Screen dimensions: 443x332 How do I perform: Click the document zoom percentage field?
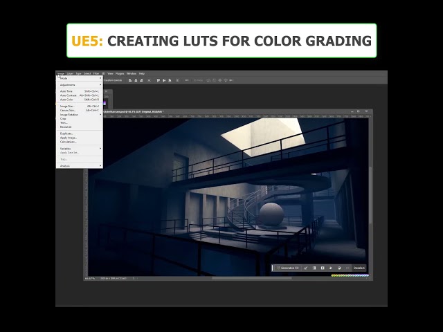click(x=90, y=279)
